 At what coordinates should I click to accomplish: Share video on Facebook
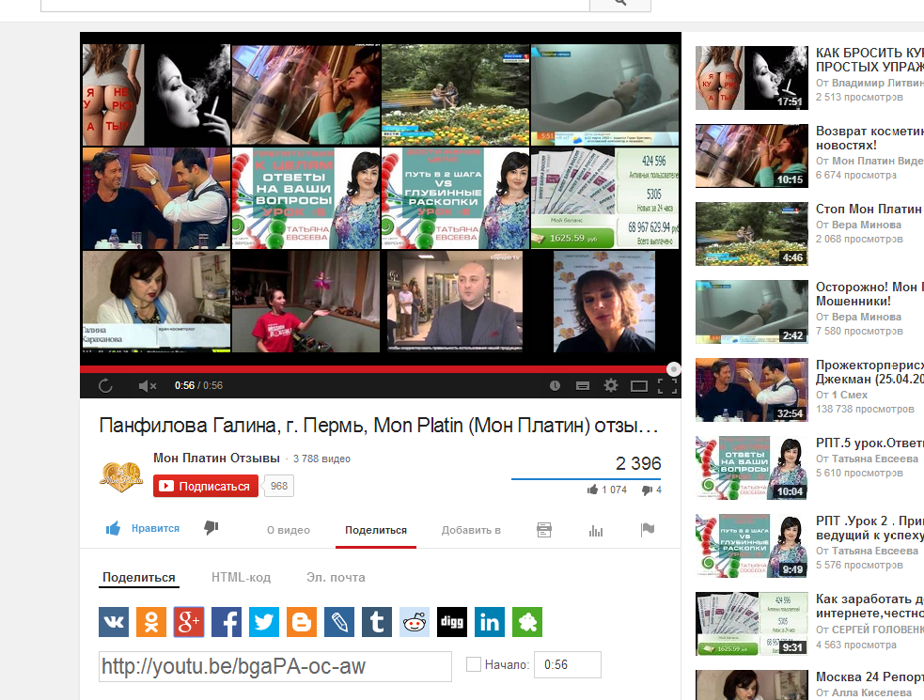click(227, 622)
